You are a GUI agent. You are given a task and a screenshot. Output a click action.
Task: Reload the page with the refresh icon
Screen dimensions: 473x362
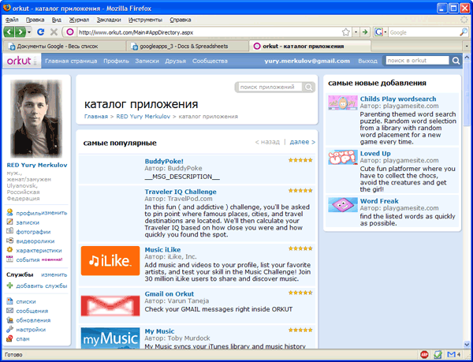[40, 32]
